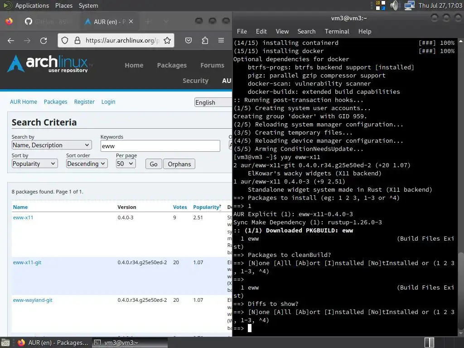Click version 0.4.0-3 cell
This screenshot has width=464, height=348.
pos(126,217)
